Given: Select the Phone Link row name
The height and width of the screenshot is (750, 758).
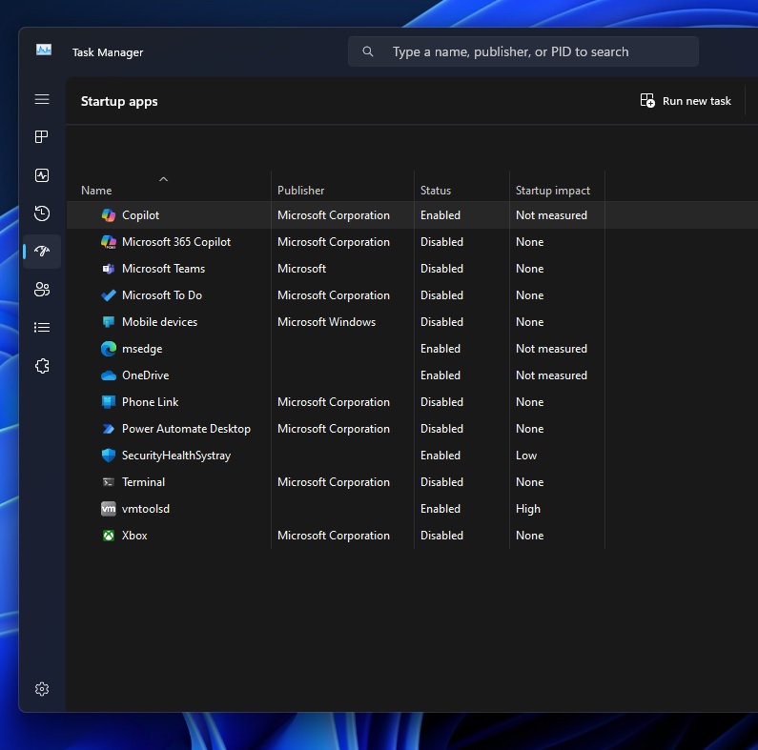Looking at the screenshot, I should [150, 402].
